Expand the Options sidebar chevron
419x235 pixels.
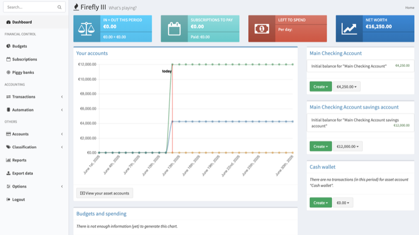point(62,186)
